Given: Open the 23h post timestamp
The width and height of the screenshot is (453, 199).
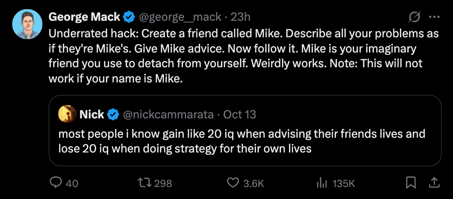Looking at the screenshot, I should [240, 18].
